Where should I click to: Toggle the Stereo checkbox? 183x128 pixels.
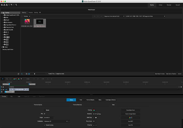click(x=45, y=110)
